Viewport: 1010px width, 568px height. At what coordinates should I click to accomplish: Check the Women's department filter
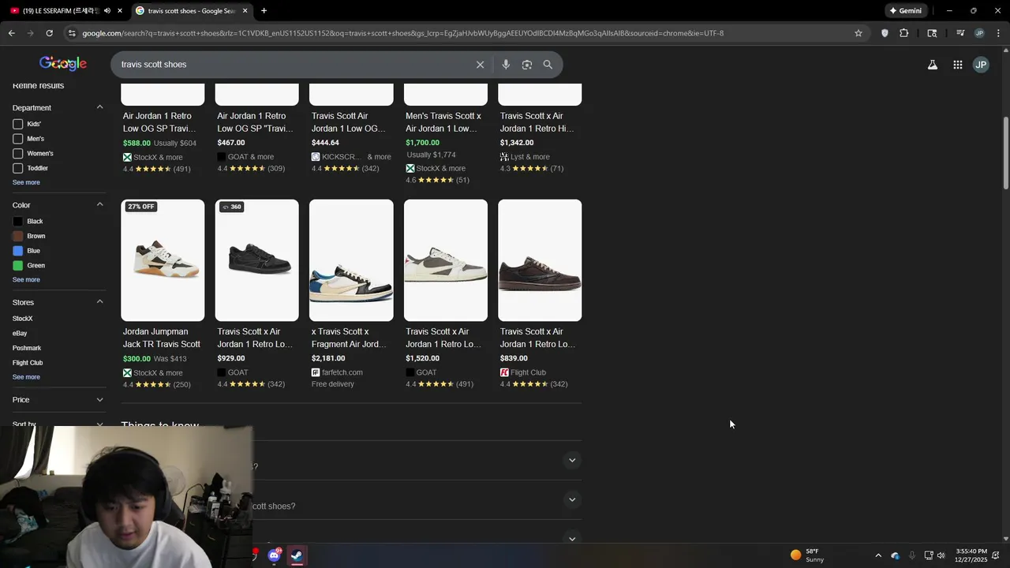(x=17, y=154)
